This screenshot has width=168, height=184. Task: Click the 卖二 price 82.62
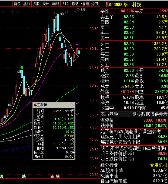tap(129, 33)
